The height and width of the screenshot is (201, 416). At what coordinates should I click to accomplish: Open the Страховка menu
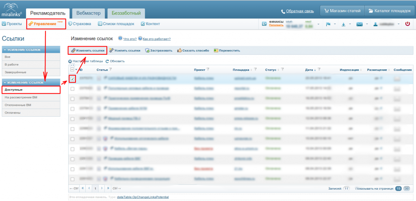(80, 24)
